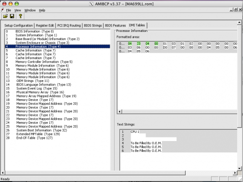Switch to the PCI IRQ Routing tab
243x182 pixels.
(x=69, y=25)
